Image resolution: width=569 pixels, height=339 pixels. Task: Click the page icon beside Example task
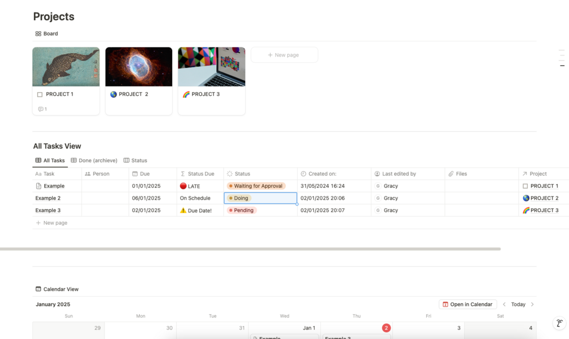[38, 186]
